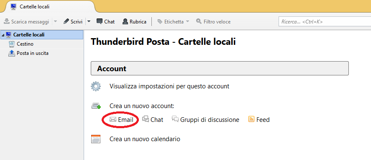371x160 pixels.
Task: Open the Scarica messaggi dropdown arrow
Action: pos(55,21)
